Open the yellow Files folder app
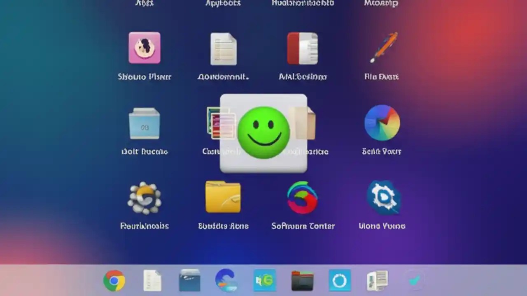This screenshot has width=527, height=296. point(224,197)
